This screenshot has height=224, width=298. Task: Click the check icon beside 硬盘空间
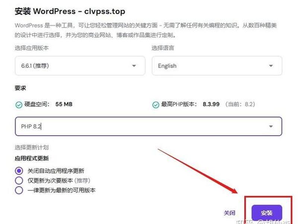[19, 105]
